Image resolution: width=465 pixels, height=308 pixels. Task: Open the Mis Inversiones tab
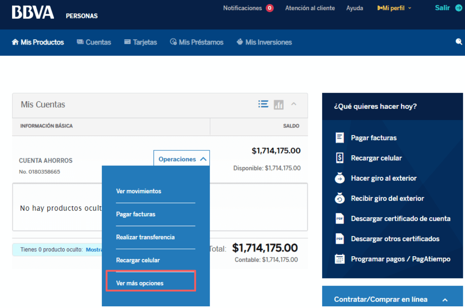click(264, 42)
